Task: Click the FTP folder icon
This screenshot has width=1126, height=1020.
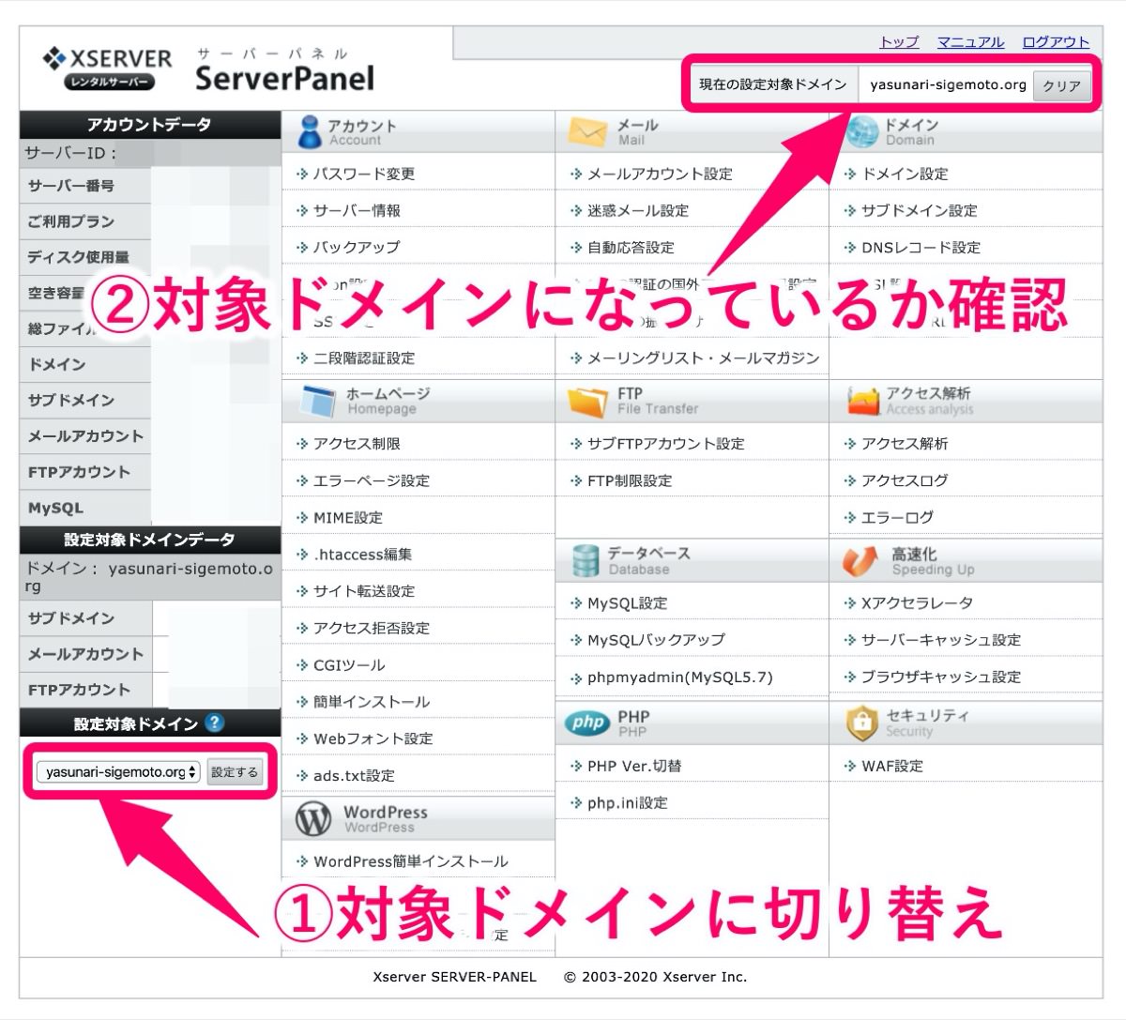Action: (x=587, y=401)
